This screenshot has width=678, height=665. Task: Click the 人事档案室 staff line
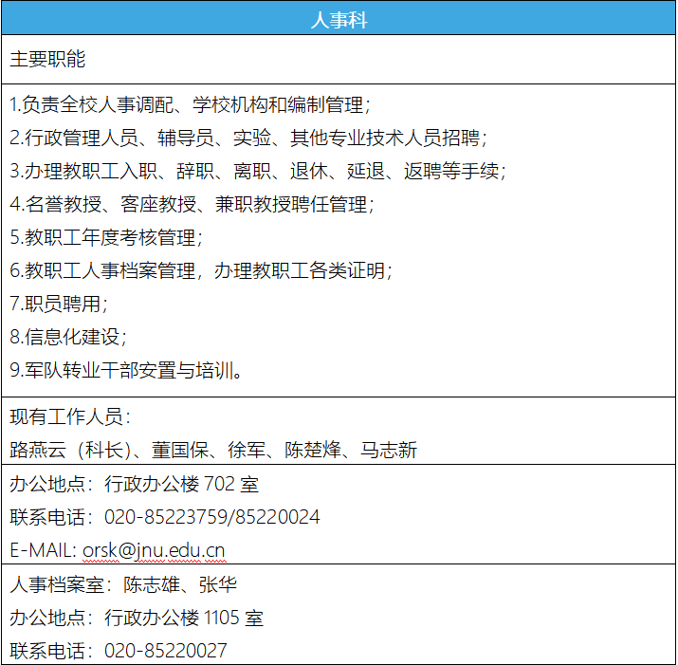point(123,584)
